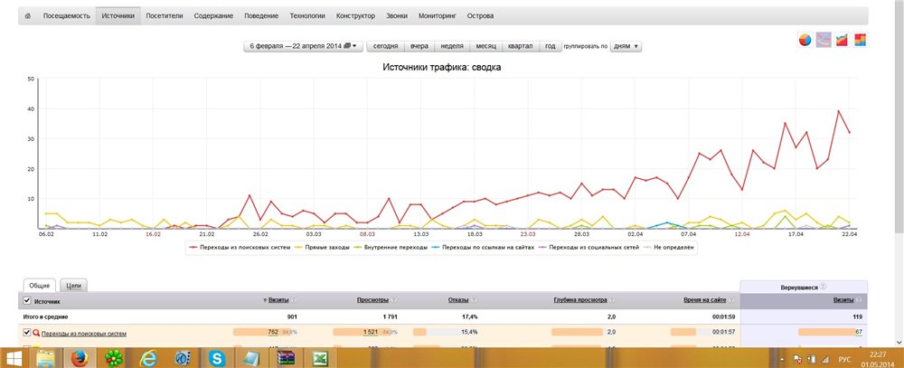The height and width of the screenshot is (368, 904).
Task: Open the Посетители menu
Action: pos(165,16)
